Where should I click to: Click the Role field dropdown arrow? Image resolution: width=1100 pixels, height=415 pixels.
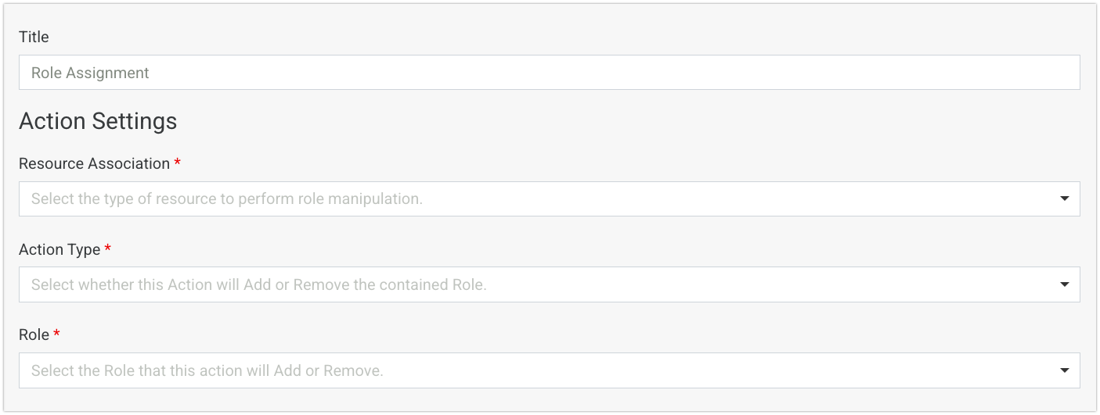(1064, 370)
